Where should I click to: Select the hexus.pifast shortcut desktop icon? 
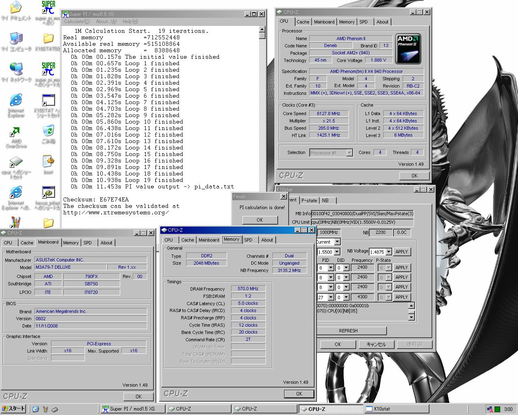tap(48, 198)
